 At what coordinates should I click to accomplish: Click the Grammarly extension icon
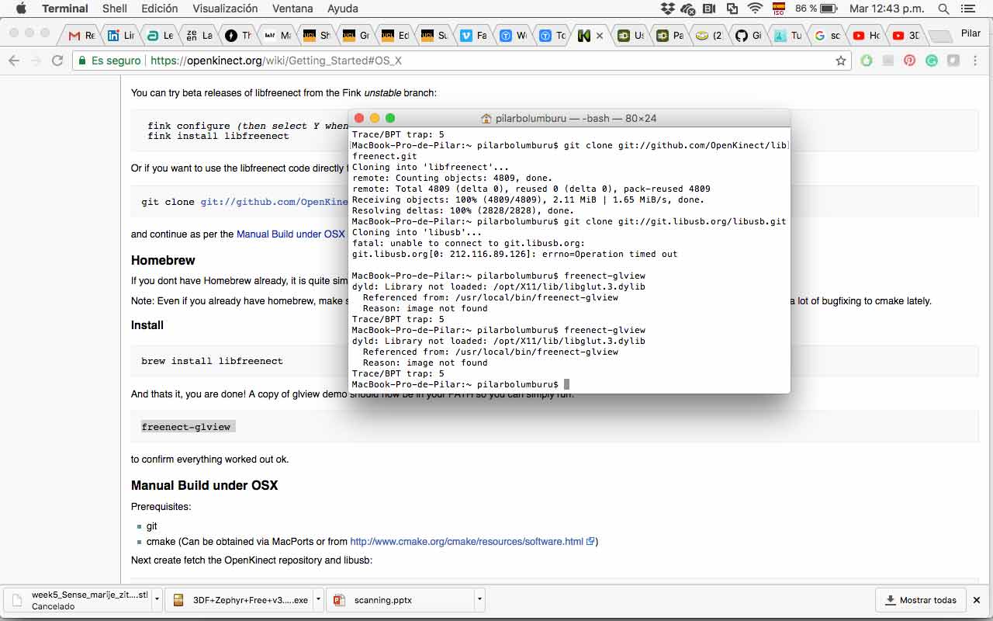point(932,61)
